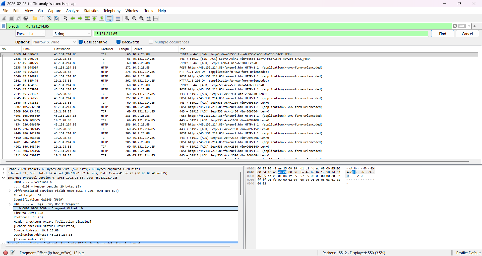Toggle packet list colorization icon

pos(118,18)
